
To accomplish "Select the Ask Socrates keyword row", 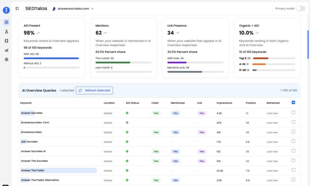I will 29,141.
